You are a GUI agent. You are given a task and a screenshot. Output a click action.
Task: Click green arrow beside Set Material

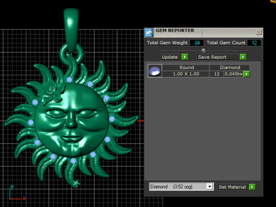click(252, 187)
